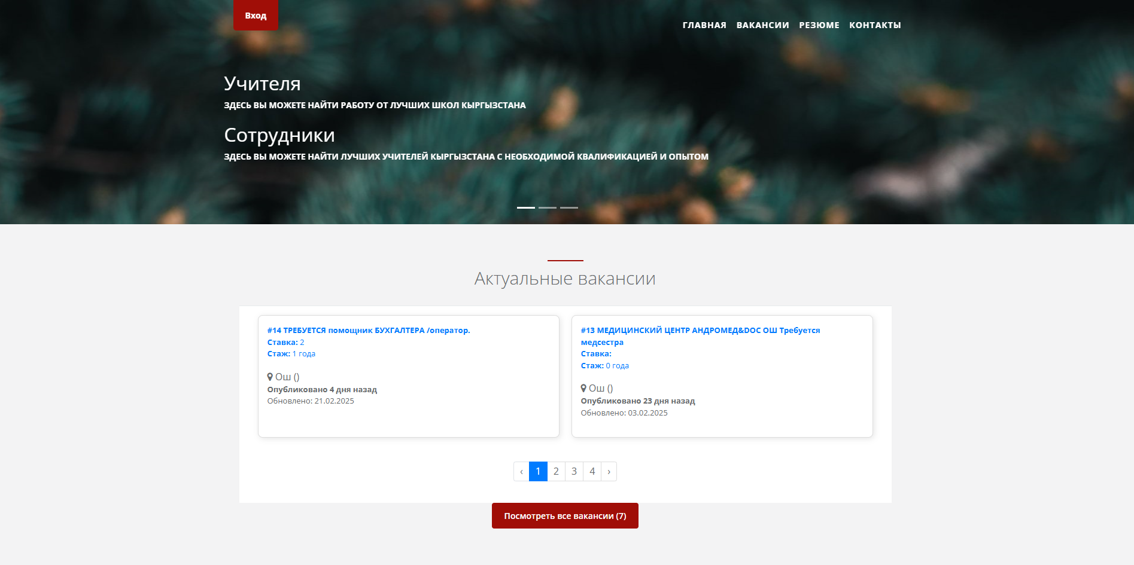Click Посмотреть все вакансии (7) button
This screenshot has height=565, width=1134.
pos(565,516)
